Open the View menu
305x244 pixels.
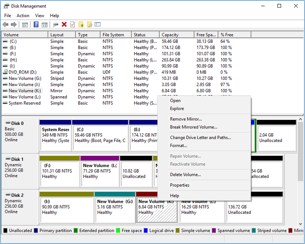40,16
